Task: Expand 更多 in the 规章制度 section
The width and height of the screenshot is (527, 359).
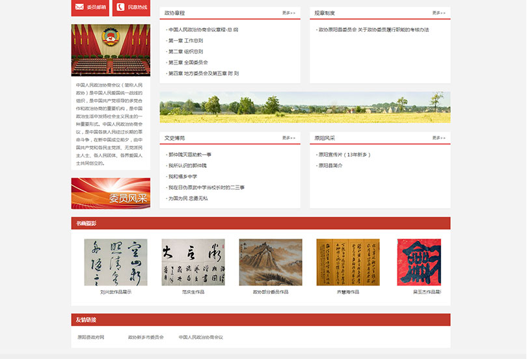Action: (439, 13)
